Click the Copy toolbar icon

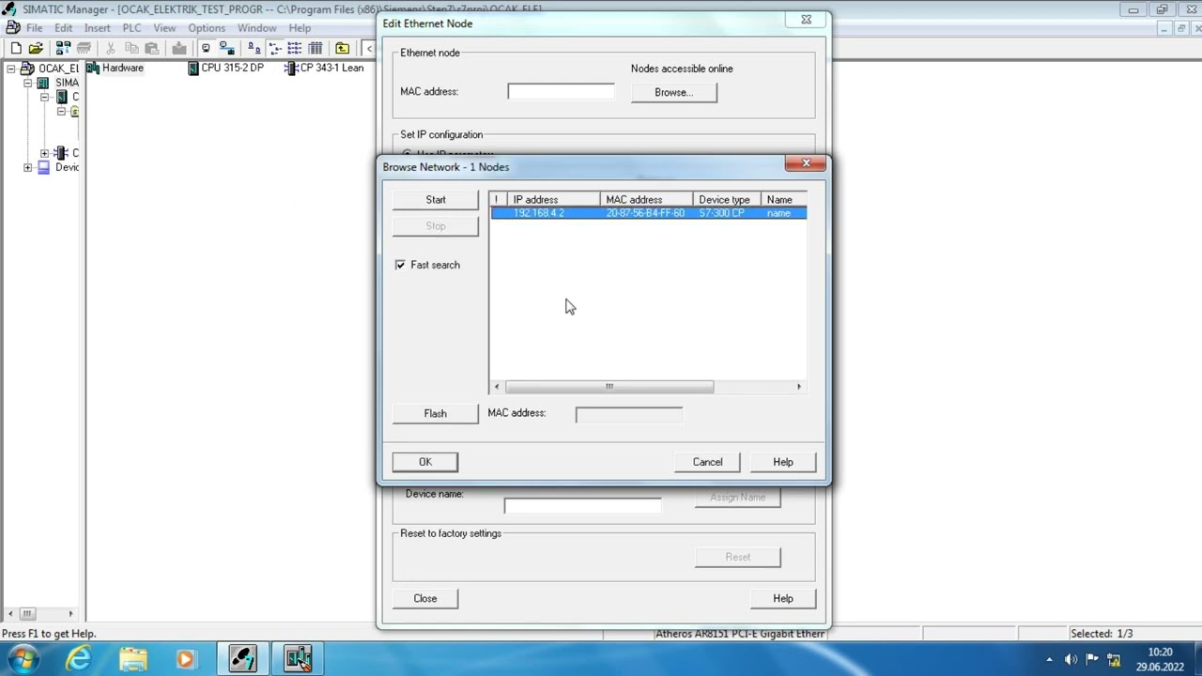131,49
